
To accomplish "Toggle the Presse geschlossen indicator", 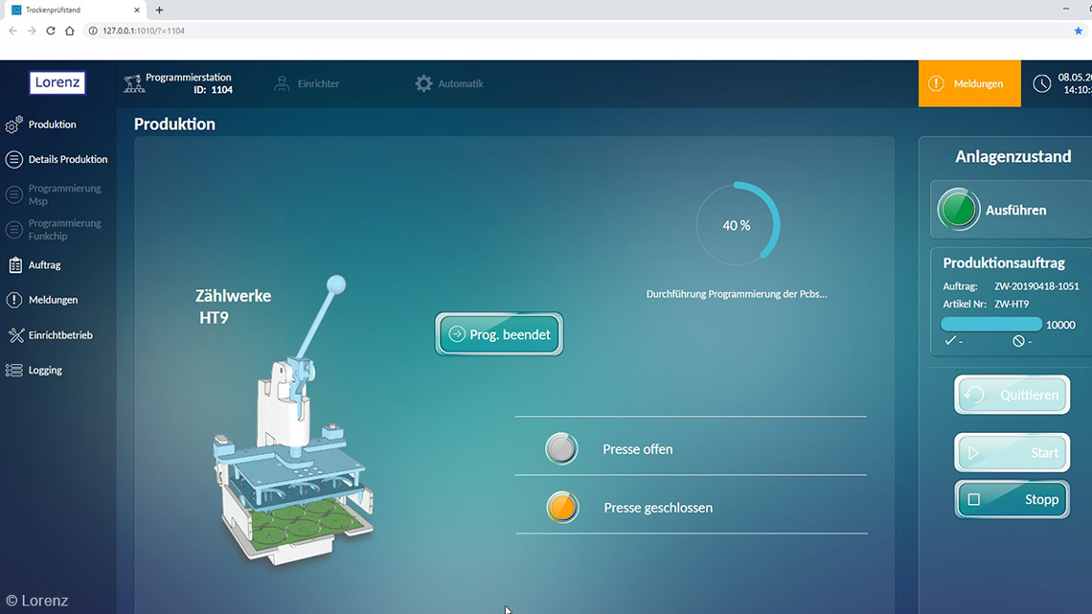I will coord(562,508).
